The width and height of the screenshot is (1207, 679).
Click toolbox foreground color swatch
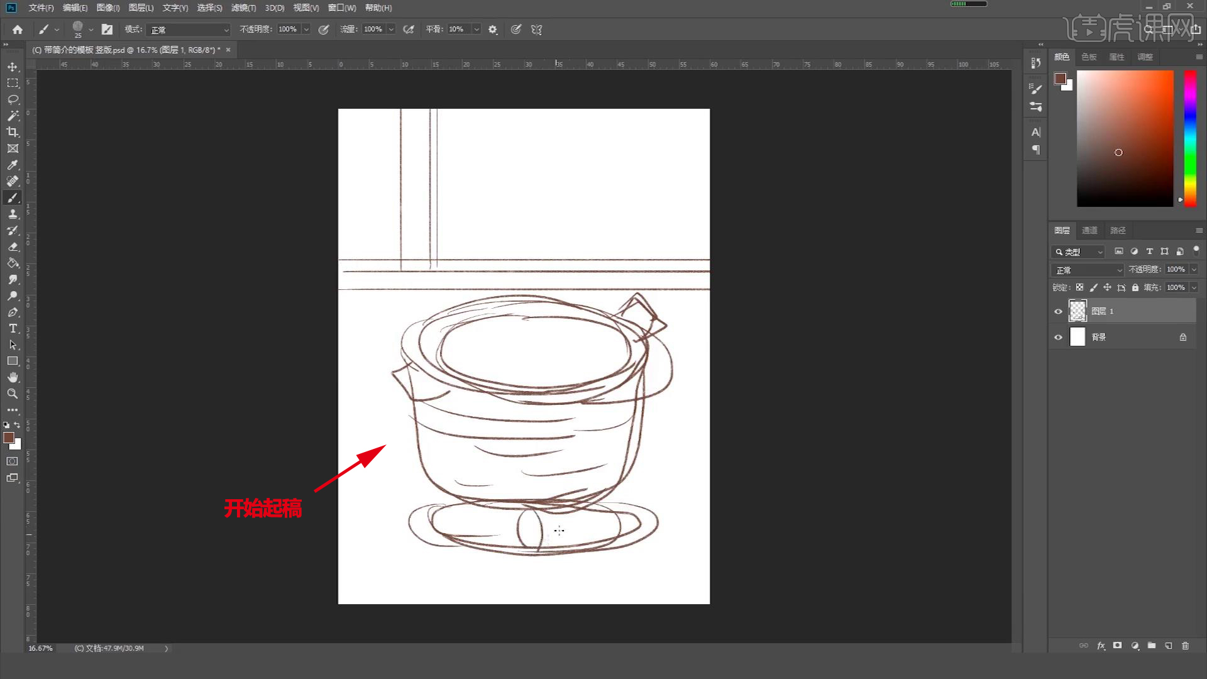coord(9,438)
